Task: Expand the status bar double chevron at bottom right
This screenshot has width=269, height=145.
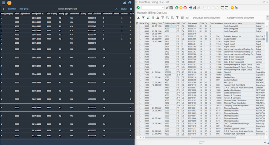Action: (x=265, y=142)
